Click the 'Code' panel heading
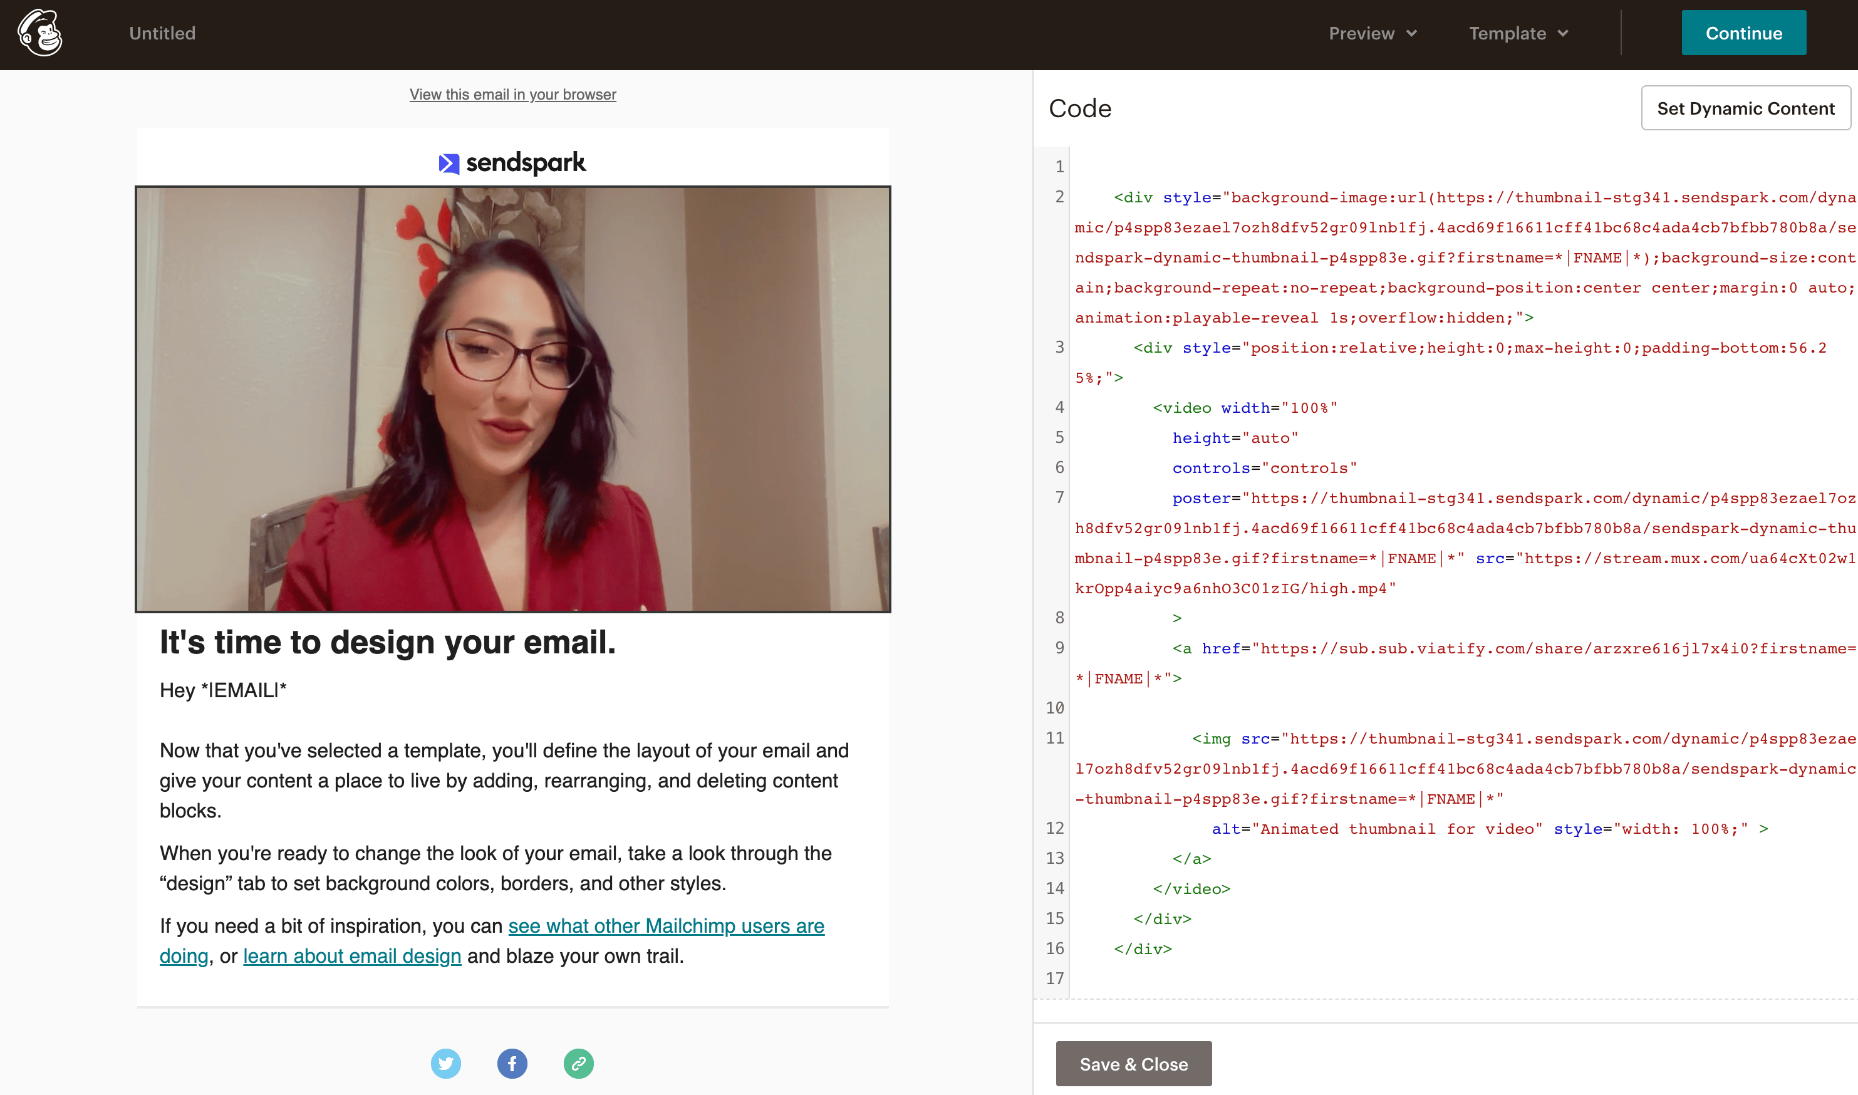The height and width of the screenshot is (1095, 1858). tap(1079, 108)
